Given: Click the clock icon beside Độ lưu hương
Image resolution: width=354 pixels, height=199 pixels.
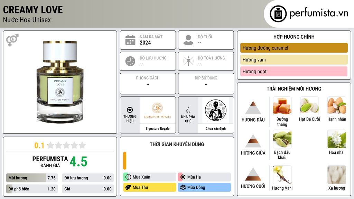Looking at the screenshot, I should (x=130, y=61).
